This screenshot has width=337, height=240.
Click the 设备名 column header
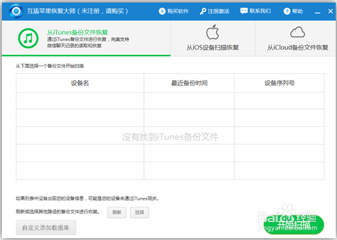80,83
